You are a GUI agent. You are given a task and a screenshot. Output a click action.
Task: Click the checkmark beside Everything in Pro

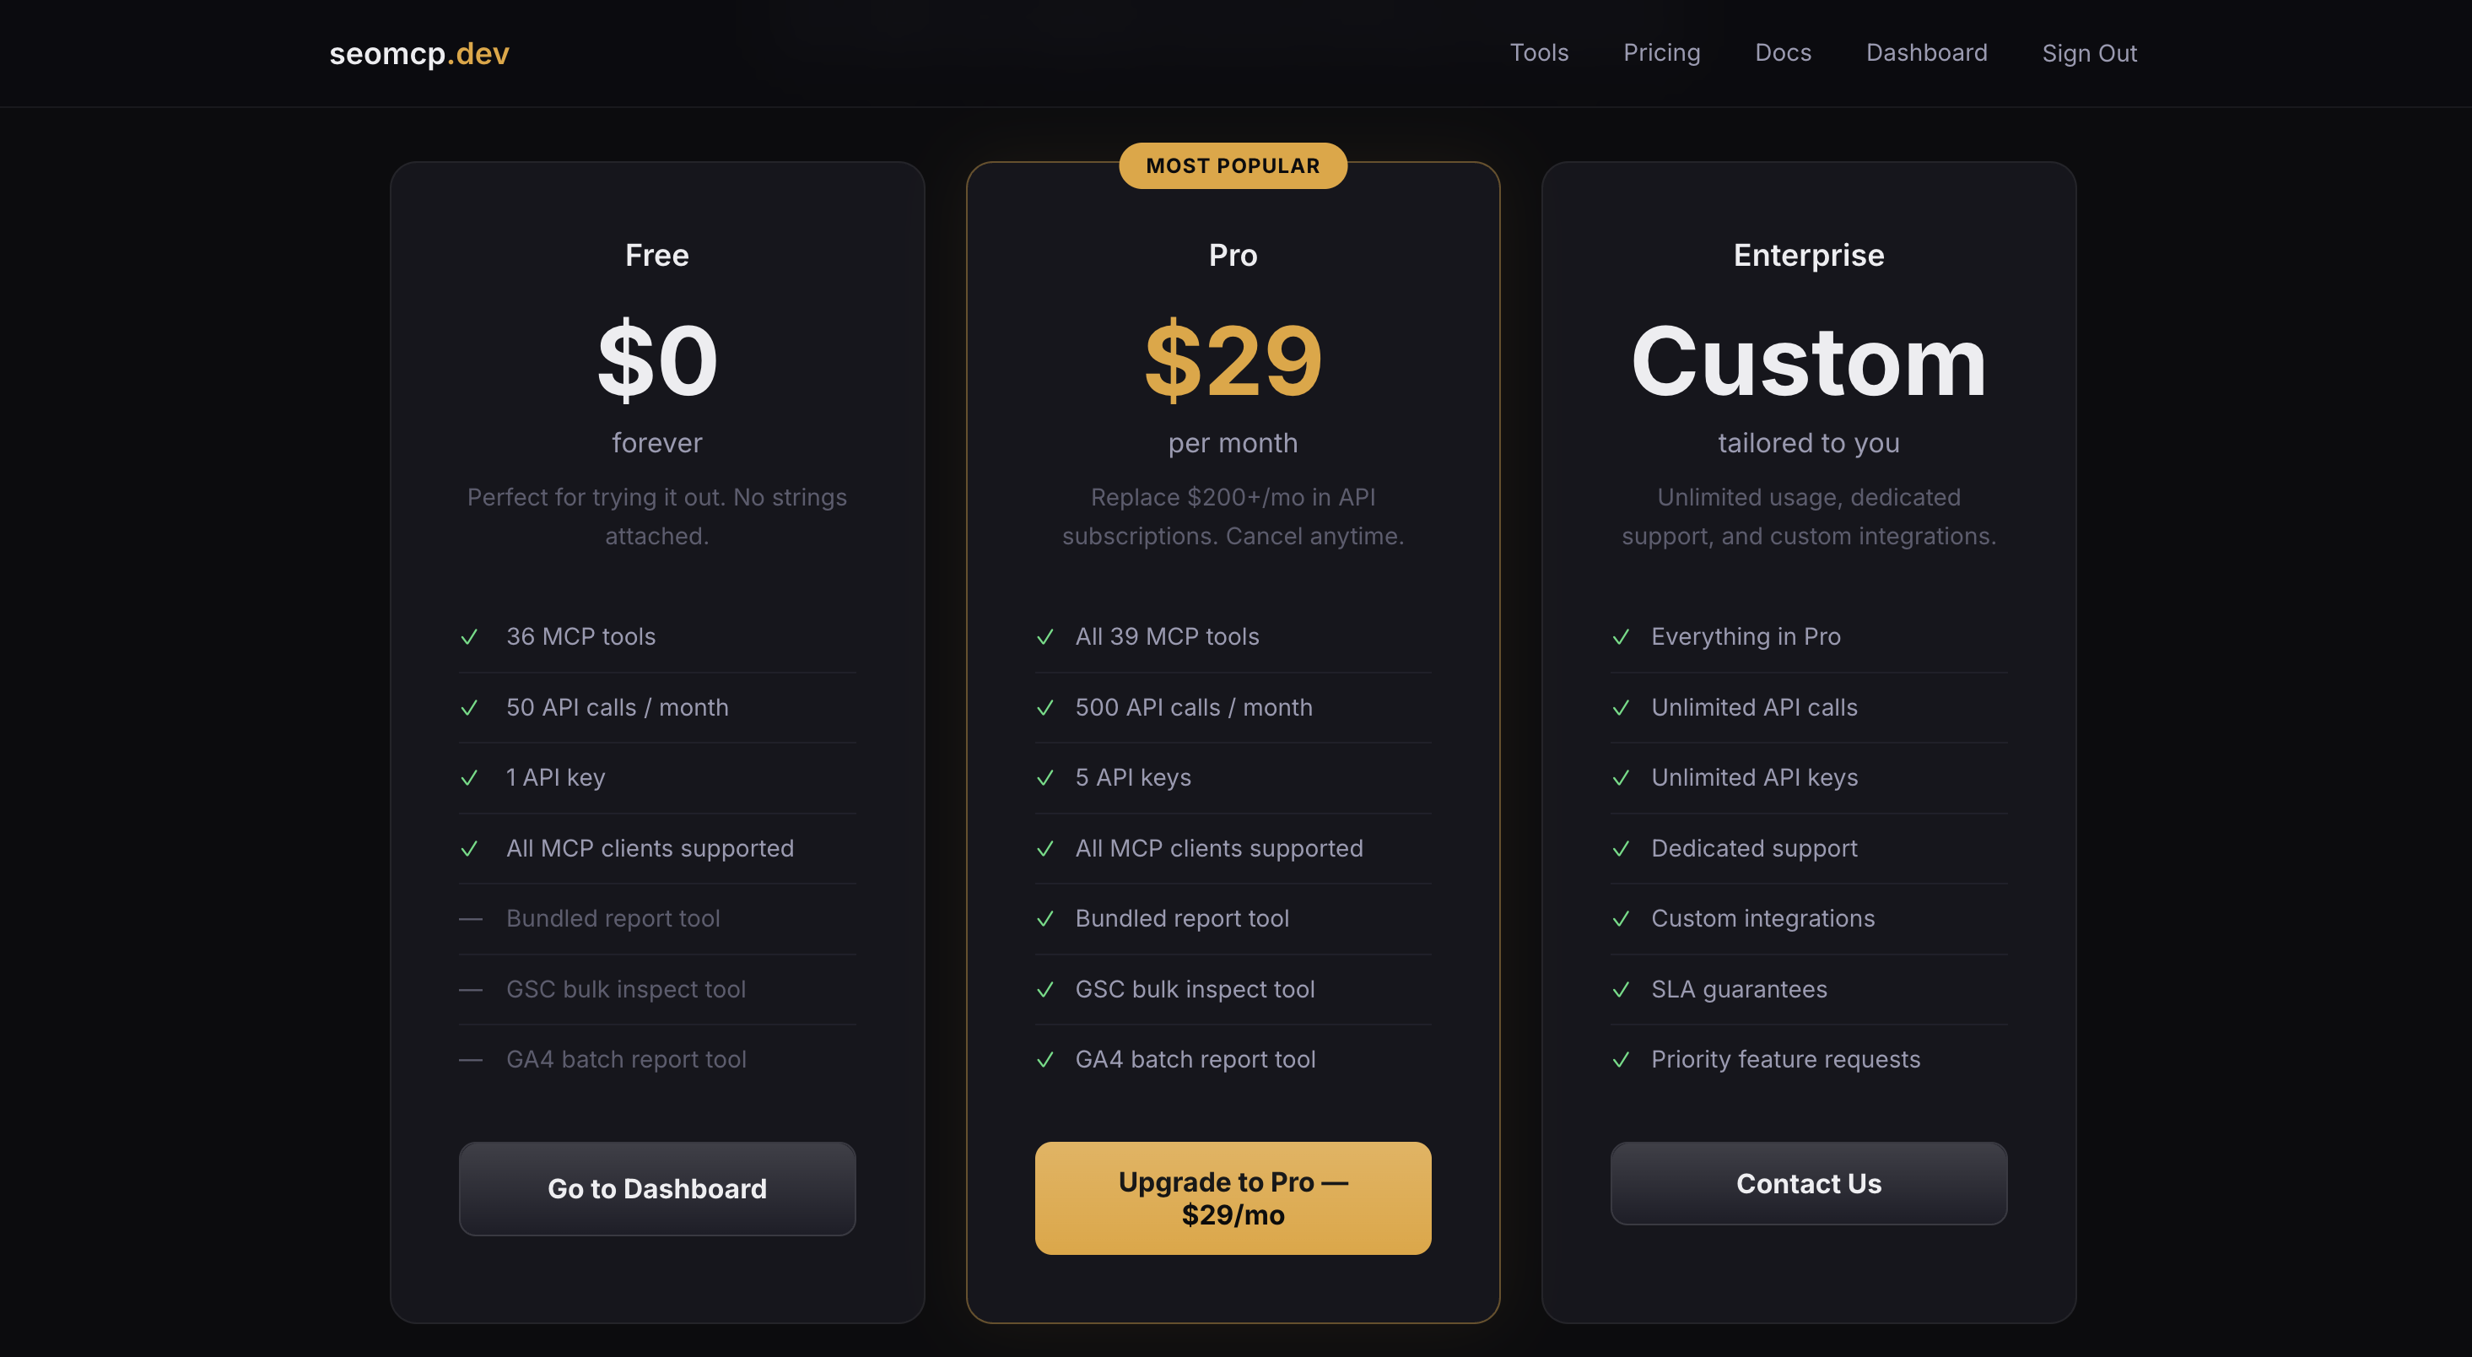[x=1622, y=636]
